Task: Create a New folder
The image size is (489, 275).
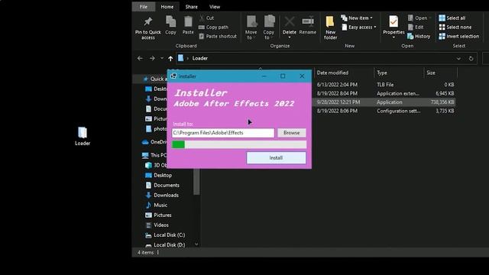Action: tap(330, 28)
